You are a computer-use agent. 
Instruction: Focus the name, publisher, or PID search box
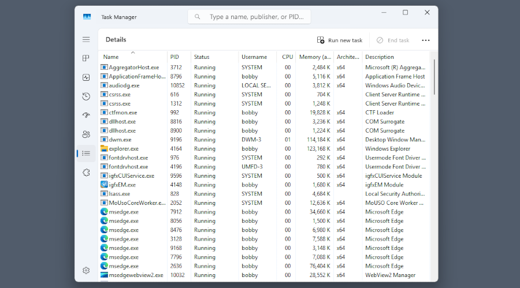click(249, 17)
